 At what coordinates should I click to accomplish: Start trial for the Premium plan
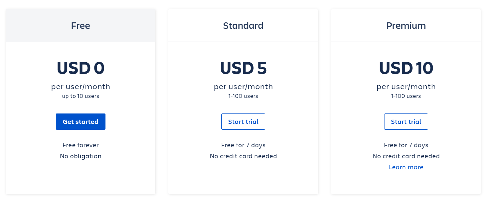[406, 122]
